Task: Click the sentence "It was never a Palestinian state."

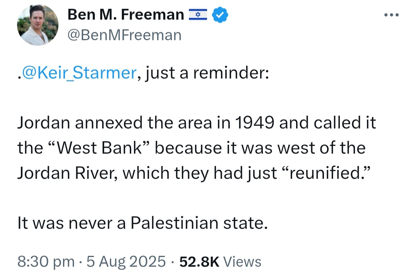Action: (142, 223)
